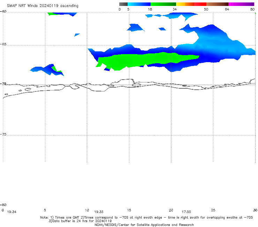This screenshot has height=227, width=258.
Task: Click the swath time '19:35'
Action: [x=99, y=212]
